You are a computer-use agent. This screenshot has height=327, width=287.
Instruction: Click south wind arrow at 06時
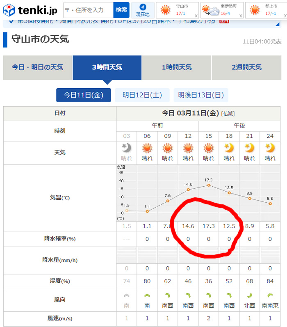tap(147, 295)
